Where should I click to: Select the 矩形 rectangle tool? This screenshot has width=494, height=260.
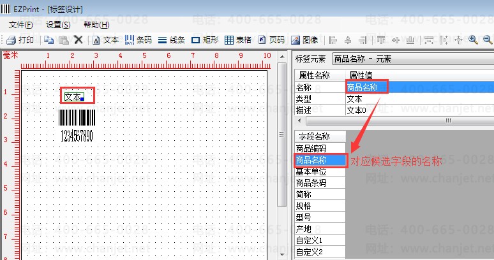[x=205, y=40]
